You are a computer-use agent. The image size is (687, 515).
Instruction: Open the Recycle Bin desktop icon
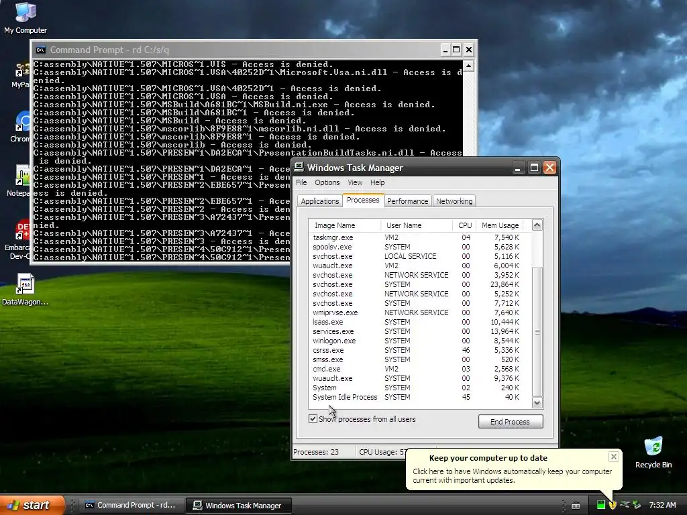tap(653, 453)
